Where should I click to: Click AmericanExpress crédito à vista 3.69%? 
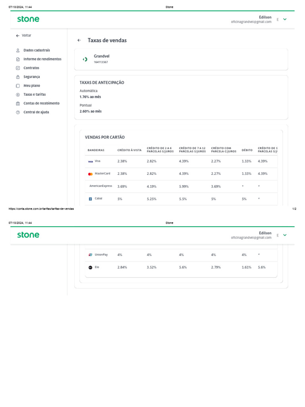(x=122, y=186)
